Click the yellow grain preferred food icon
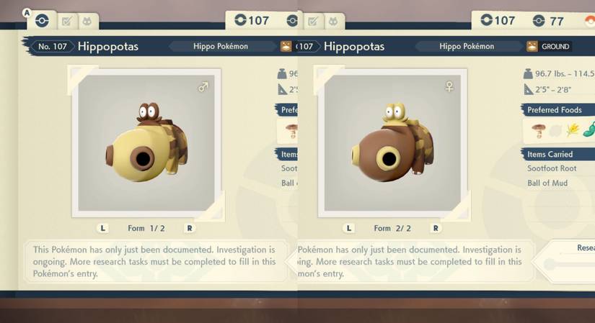 click(573, 130)
